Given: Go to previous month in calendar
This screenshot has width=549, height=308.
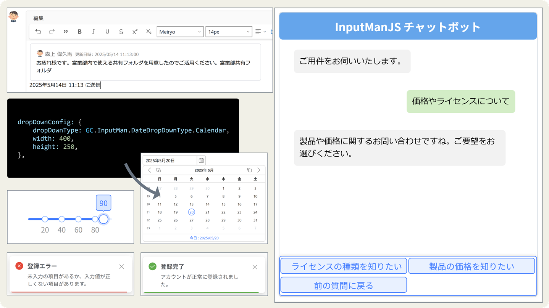Looking at the screenshot, I should [150, 170].
